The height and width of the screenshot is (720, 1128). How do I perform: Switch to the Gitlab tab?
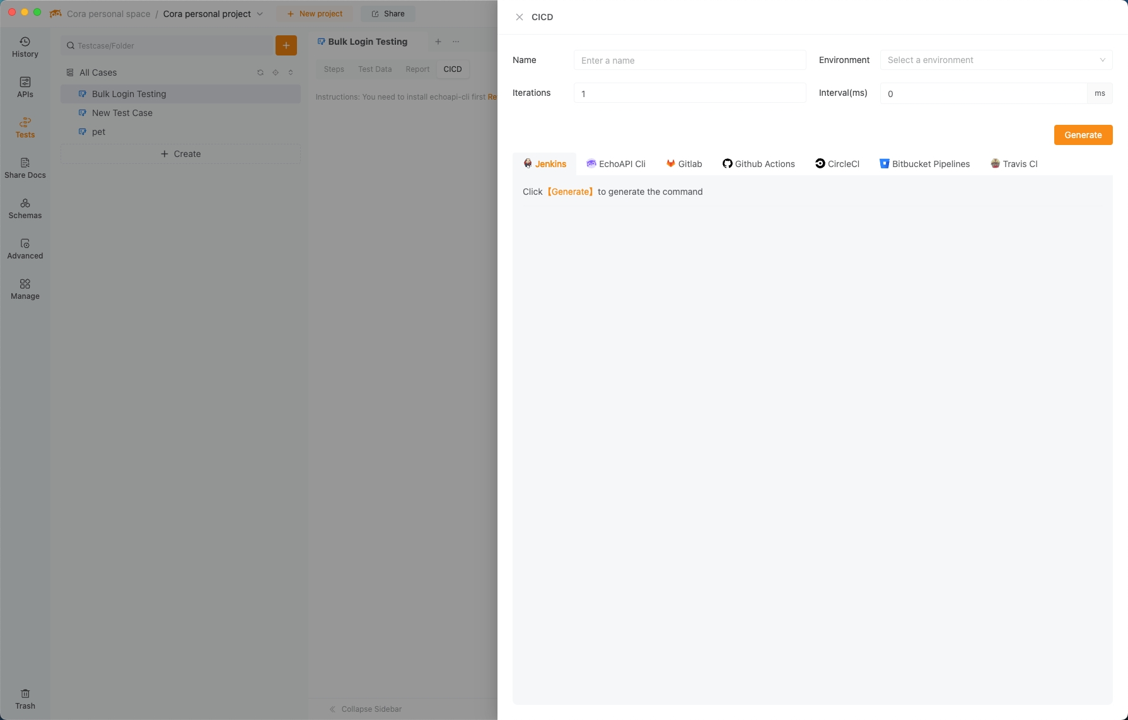click(x=684, y=164)
